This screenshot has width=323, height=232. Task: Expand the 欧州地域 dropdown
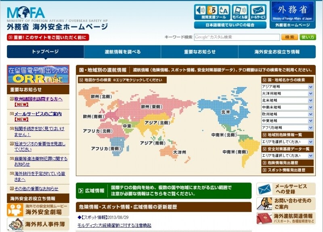[x=287, y=114]
